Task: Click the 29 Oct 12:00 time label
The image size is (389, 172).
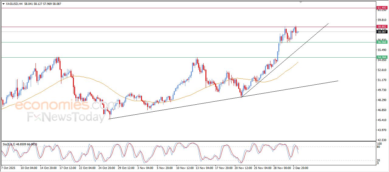Action: pyautogui.click(x=126, y=168)
